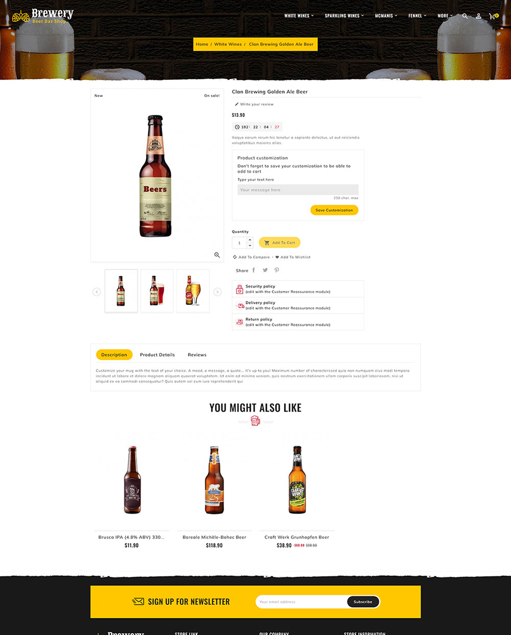Expand the Sparkling Wines menu

(x=344, y=16)
